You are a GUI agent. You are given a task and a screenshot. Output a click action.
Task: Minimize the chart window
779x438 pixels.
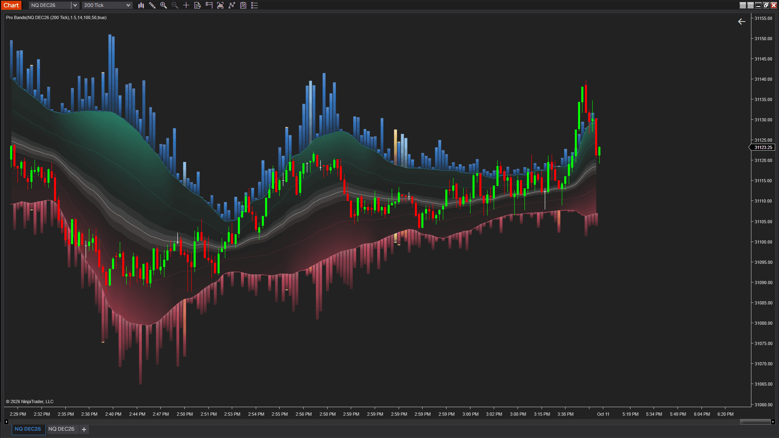tap(758, 5)
